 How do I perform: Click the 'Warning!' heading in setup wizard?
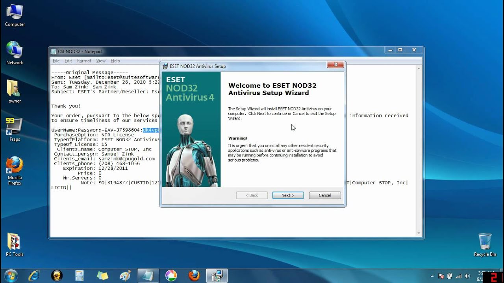237,138
